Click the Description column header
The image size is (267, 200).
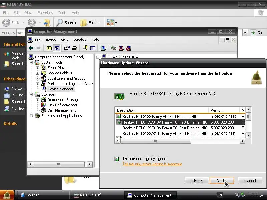tap(162, 110)
